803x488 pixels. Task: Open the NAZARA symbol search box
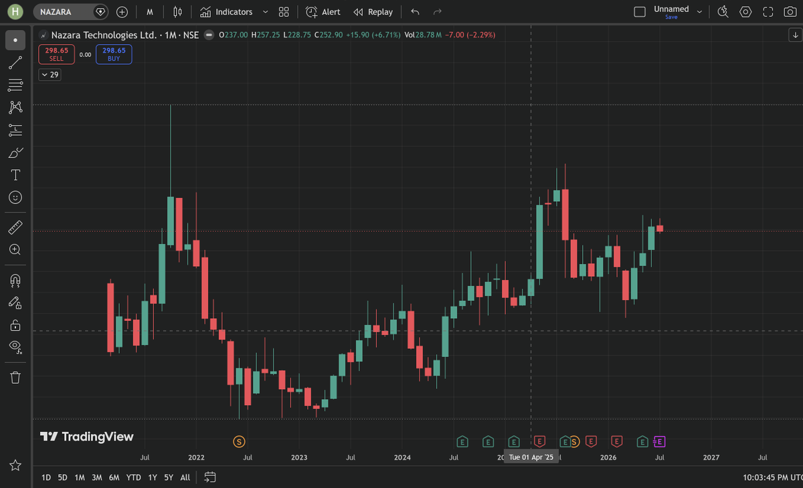(x=70, y=12)
